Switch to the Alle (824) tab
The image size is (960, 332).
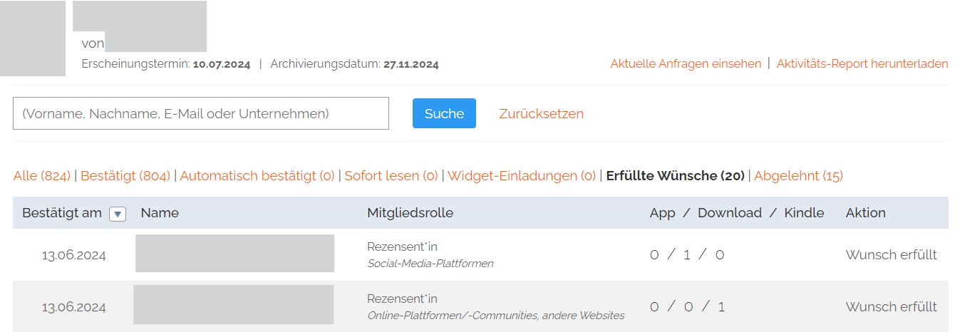(41, 175)
